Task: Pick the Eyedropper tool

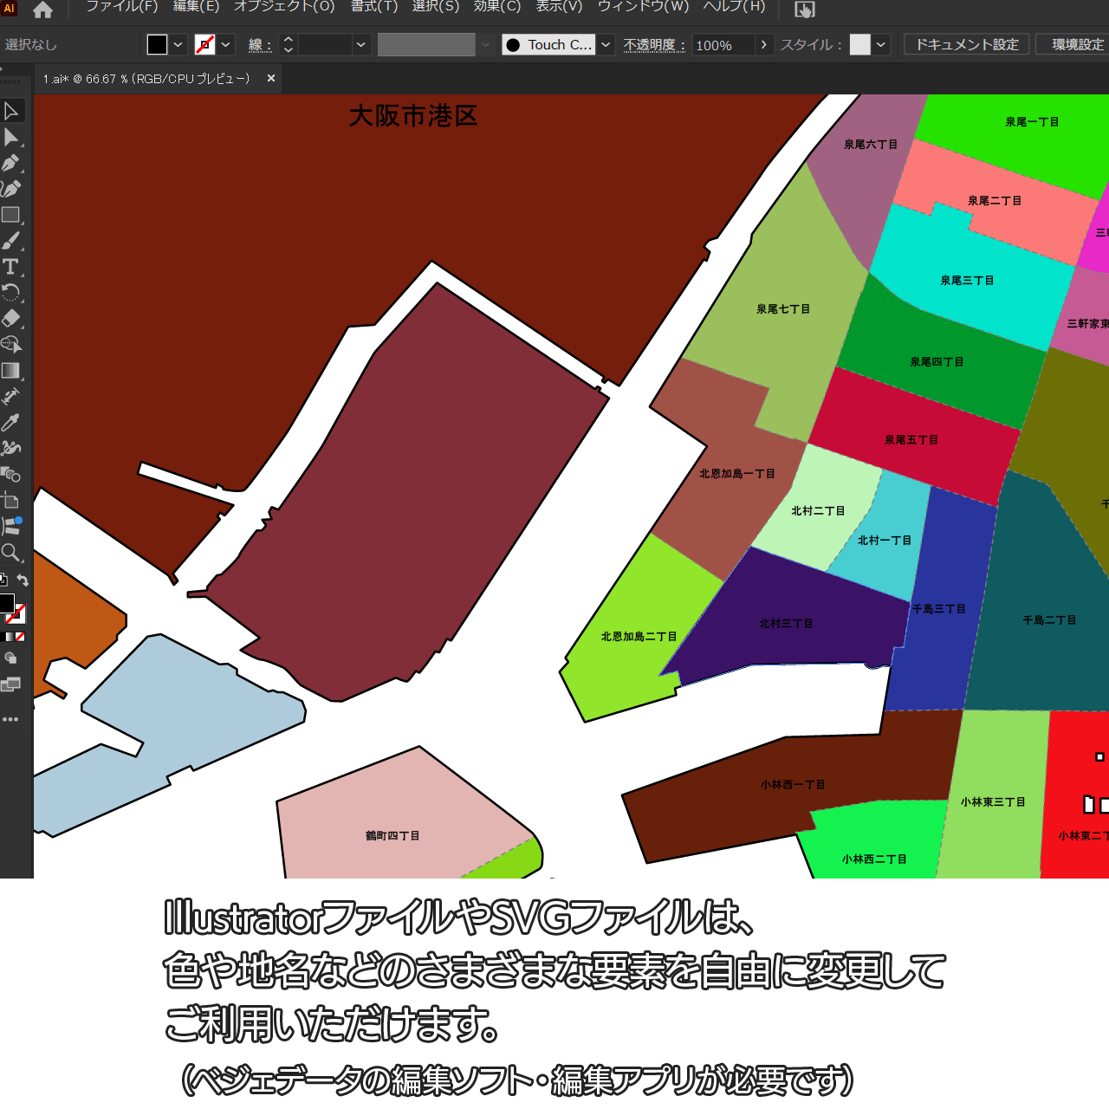Action: [x=11, y=423]
